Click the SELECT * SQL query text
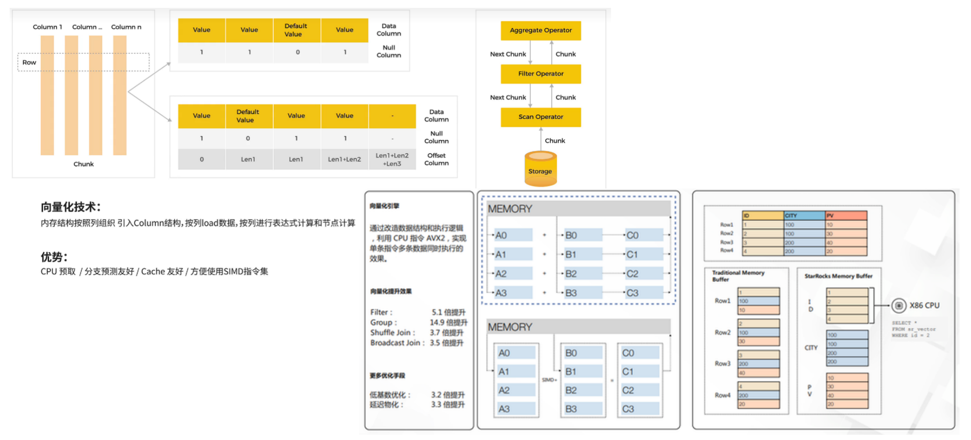Viewport: 971px width, 440px height. 913,329
